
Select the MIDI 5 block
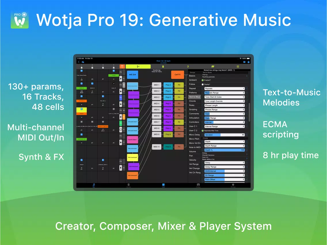click(x=156, y=110)
